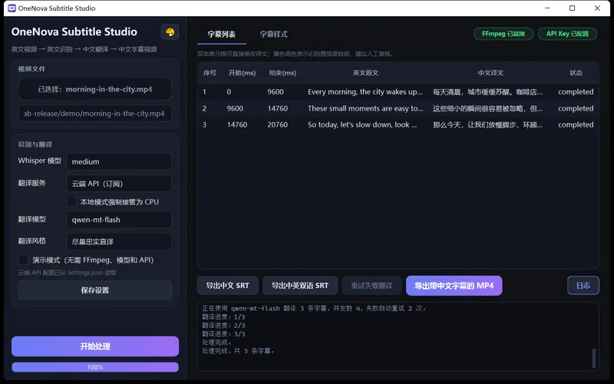This screenshot has height=384, width=614.
Task: Click end time cell 9600 in row 1
Action: tap(282, 92)
